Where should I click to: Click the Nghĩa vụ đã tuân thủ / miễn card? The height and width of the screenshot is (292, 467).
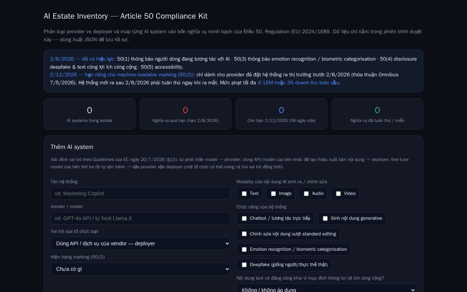pos(377,114)
